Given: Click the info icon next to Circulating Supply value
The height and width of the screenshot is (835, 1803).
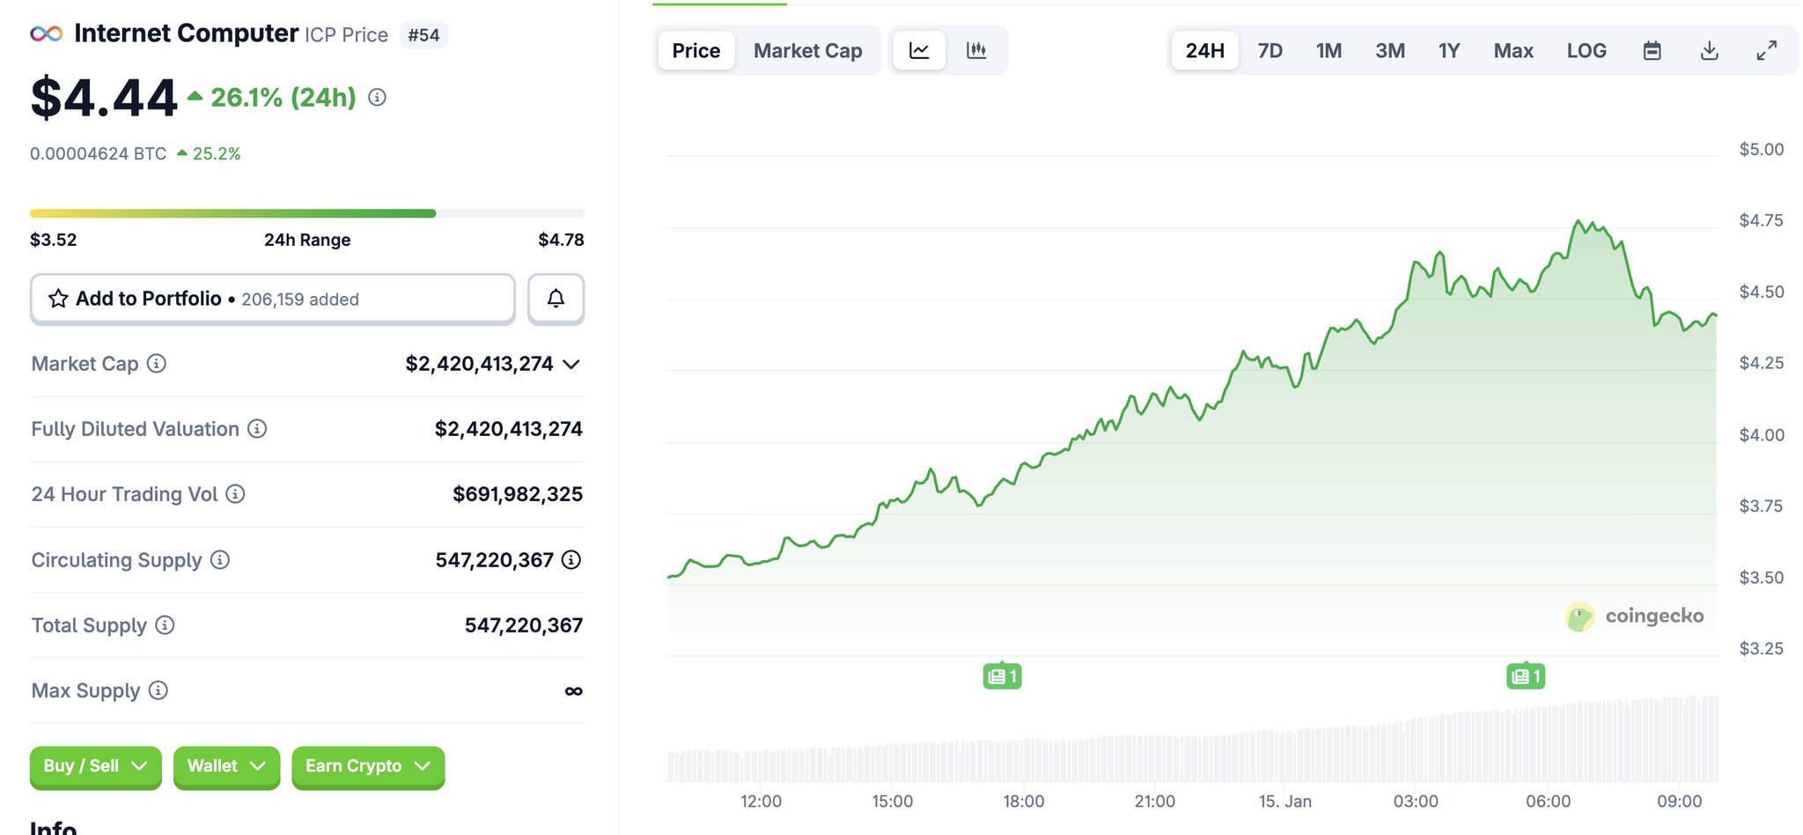Looking at the screenshot, I should (x=571, y=560).
